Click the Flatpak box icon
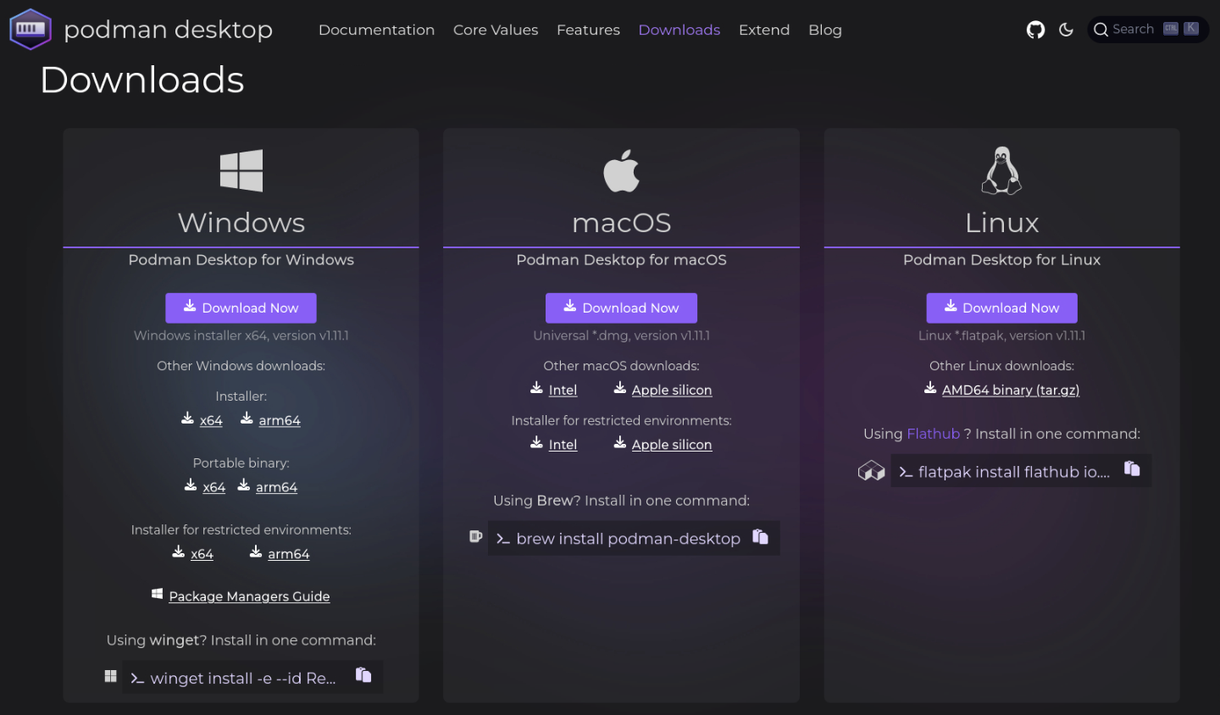This screenshot has width=1220, height=715. pyautogui.click(x=871, y=470)
